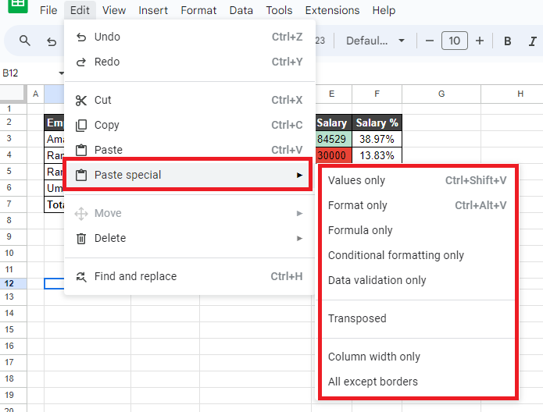Click the select-all corner box
The width and height of the screenshot is (543, 412).
pos(13,94)
